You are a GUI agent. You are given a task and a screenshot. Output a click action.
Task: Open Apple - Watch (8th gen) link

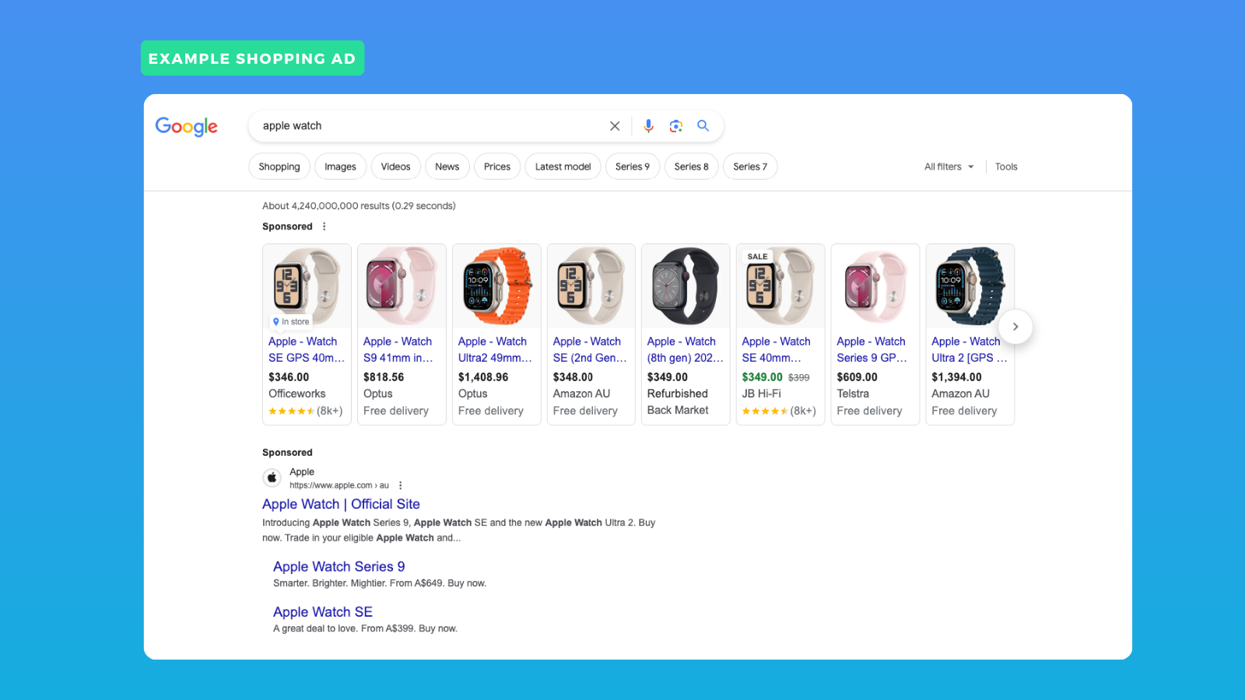pyautogui.click(x=685, y=349)
